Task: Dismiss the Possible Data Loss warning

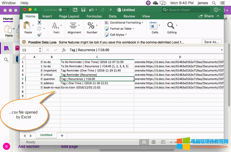Action: click(24, 42)
